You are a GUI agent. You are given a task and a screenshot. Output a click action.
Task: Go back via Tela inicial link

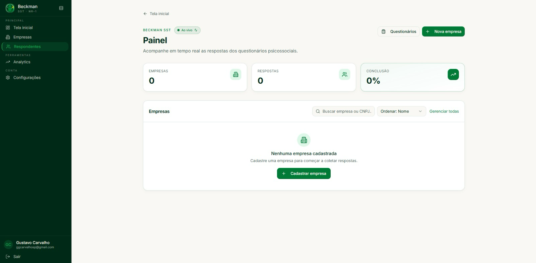(x=156, y=14)
